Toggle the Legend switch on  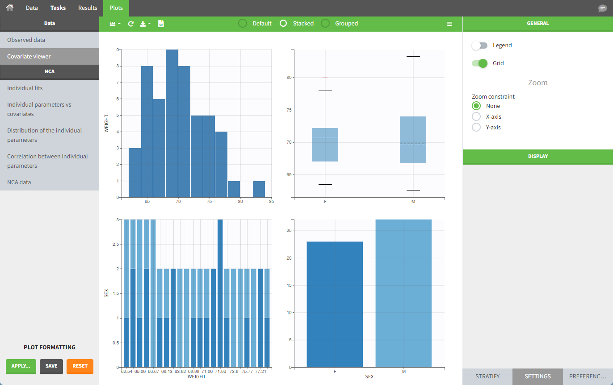pos(480,46)
